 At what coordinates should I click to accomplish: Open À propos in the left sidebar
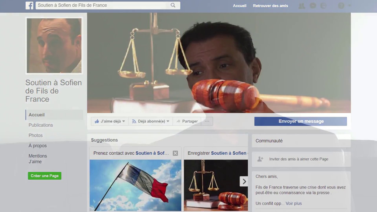pyautogui.click(x=38, y=146)
